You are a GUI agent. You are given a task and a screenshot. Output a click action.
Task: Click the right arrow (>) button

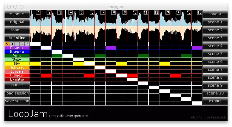pyautogui.click(x=28, y=44)
